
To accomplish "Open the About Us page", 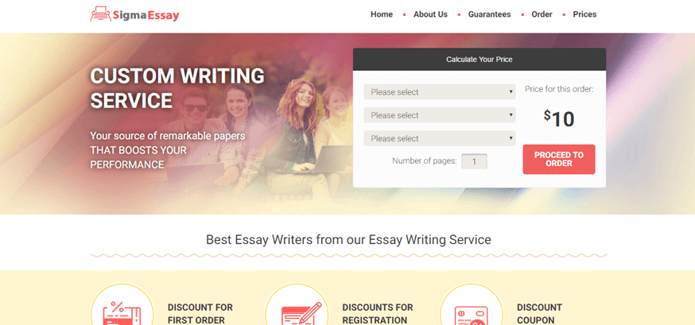I will pyautogui.click(x=430, y=14).
